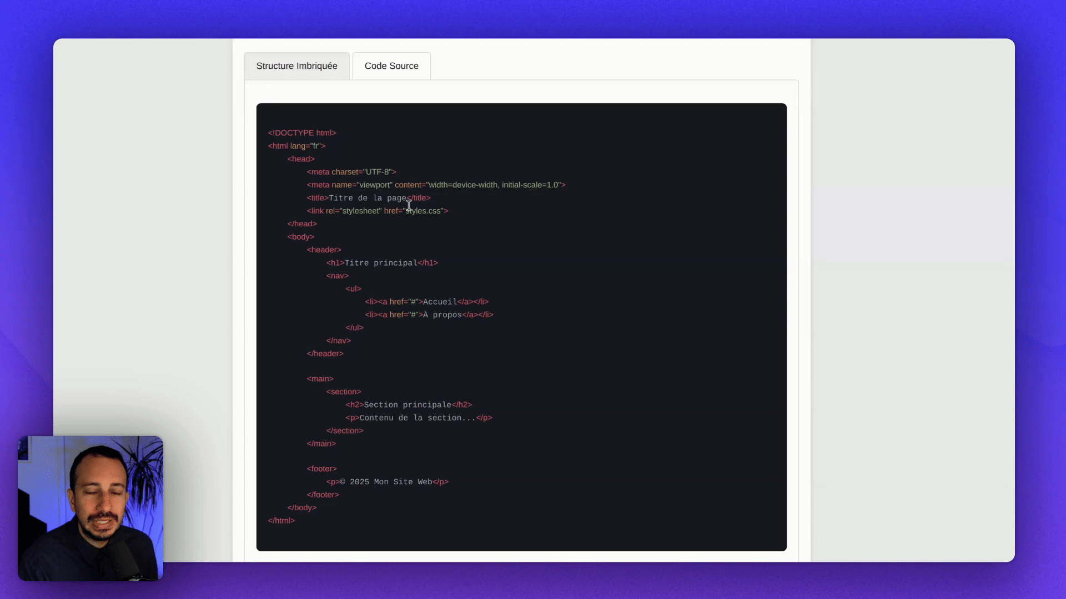Click the closing body tag
Viewport: 1066px width, 599px height.
click(301, 507)
